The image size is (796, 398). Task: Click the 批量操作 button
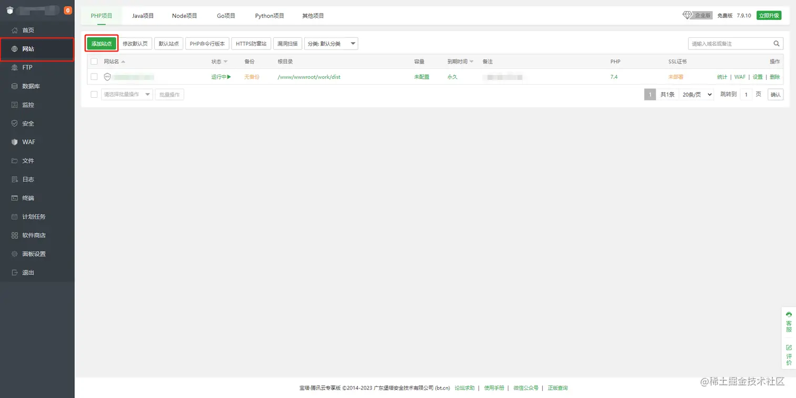pyautogui.click(x=170, y=95)
